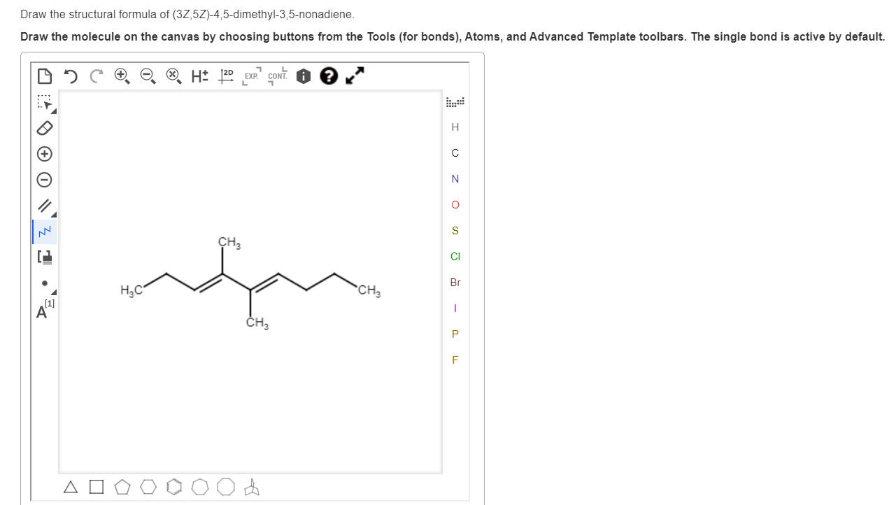The width and height of the screenshot is (896, 505).
Task: Select the chain drawing tool
Action: pyautogui.click(x=44, y=232)
